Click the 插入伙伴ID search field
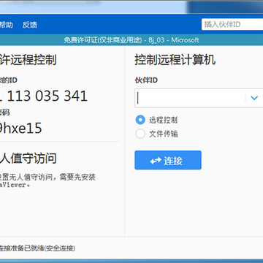263x263 pixels. tap(232, 25)
